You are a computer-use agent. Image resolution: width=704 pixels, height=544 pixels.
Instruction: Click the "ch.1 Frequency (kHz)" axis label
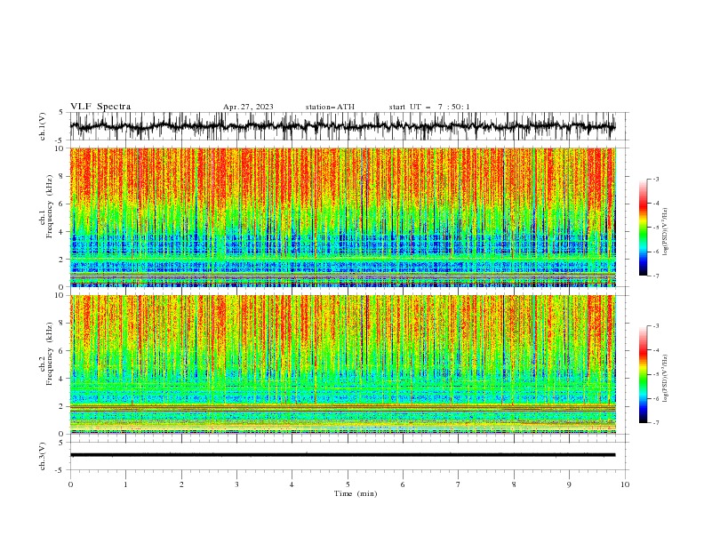tap(46, 206)
